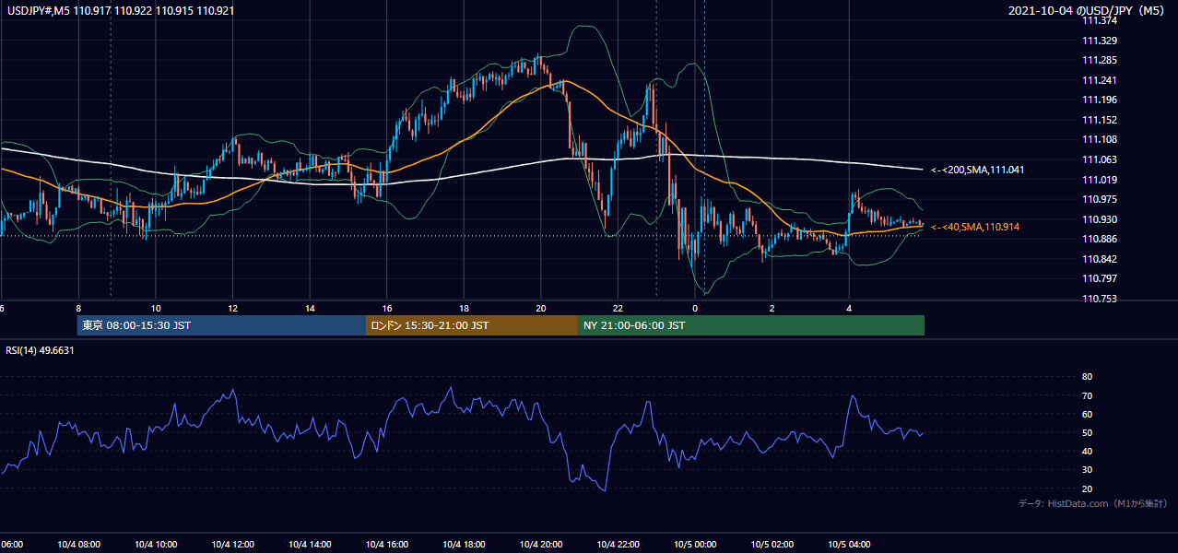Click RSI scale value 60
1178x553 pixels.
1088,414
